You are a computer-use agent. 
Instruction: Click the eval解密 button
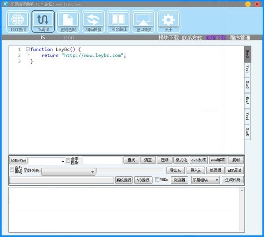point(218,160)
